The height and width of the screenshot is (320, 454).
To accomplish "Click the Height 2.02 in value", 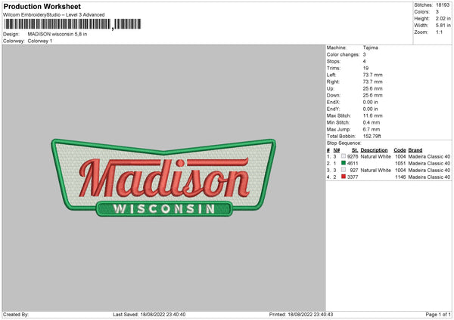I will [x=443, y=18].
